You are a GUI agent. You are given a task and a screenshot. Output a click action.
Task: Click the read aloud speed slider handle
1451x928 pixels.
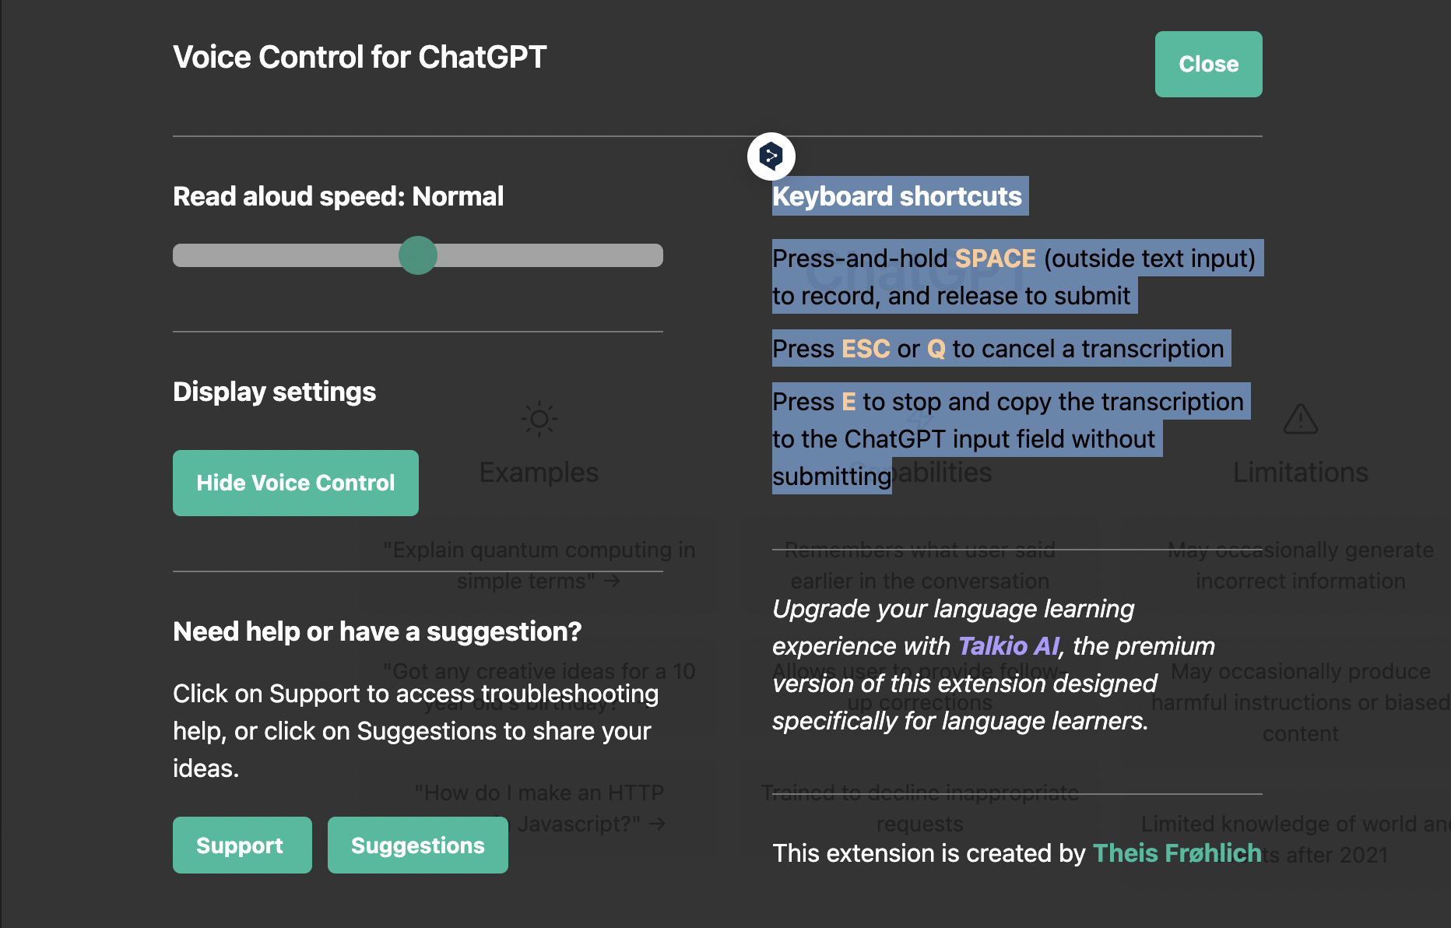418,255
